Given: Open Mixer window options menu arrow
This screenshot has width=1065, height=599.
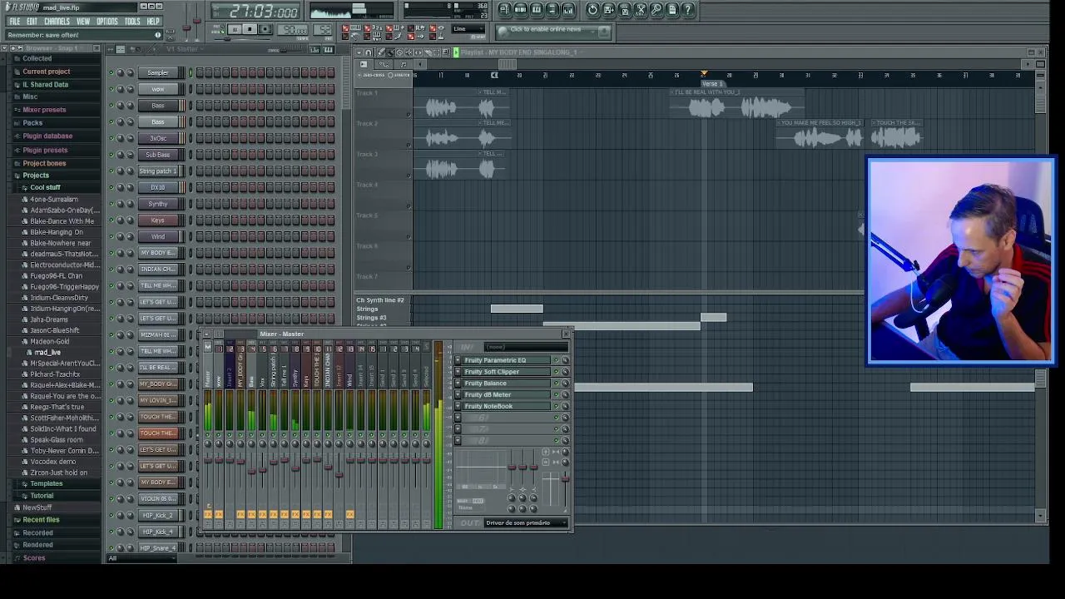Looking at the screenshot, I should coord(206,334).
